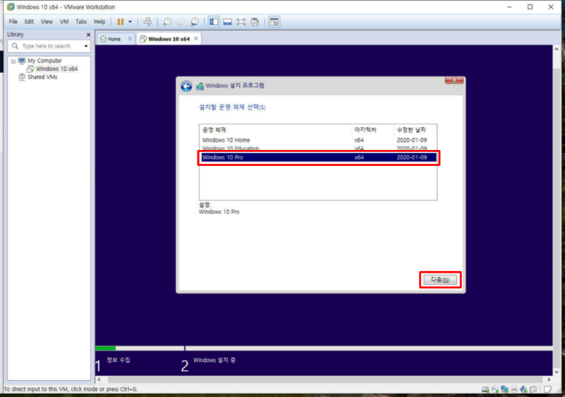Open the Snapshot Manager

(x=194, y=22)
